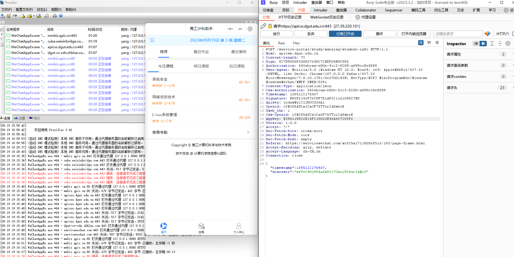Minimize the 莞工计科助手 mini program
514x257 pixels.
240,29
